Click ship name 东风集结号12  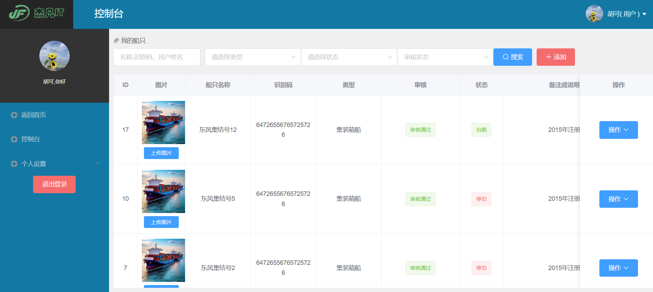218,130
